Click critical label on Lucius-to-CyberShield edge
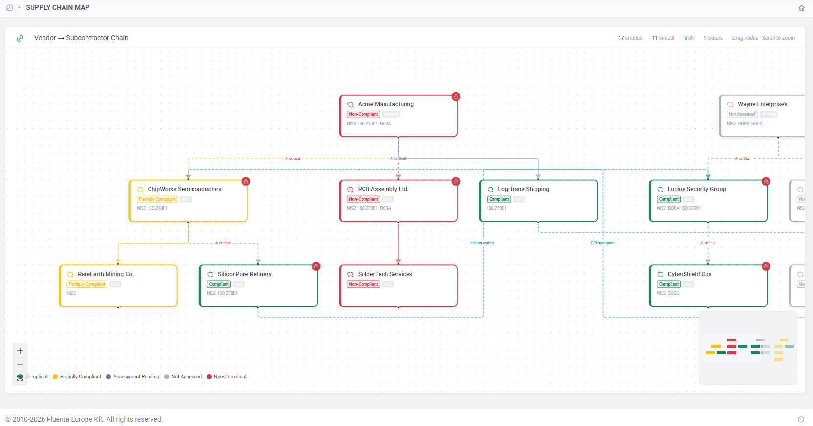 click(x=708, y=243)
